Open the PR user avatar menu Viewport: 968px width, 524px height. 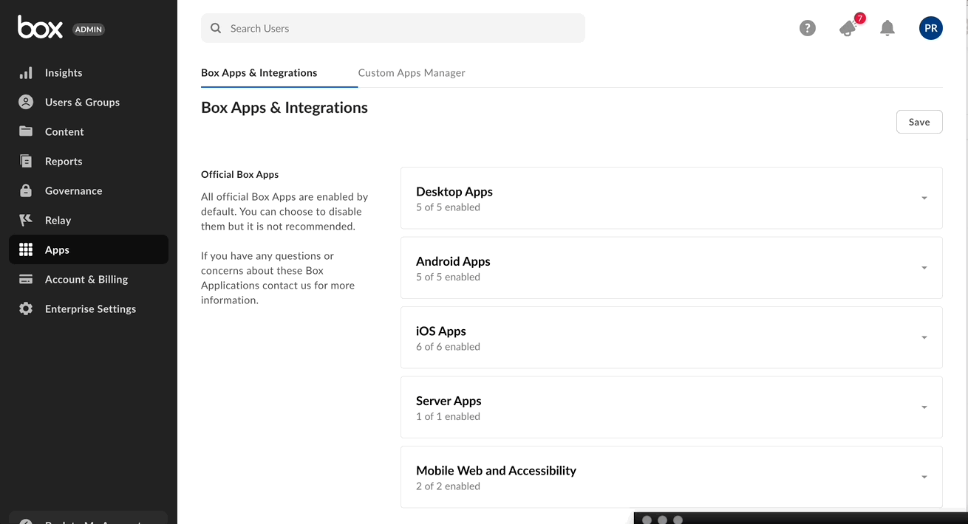pos(931,28)
